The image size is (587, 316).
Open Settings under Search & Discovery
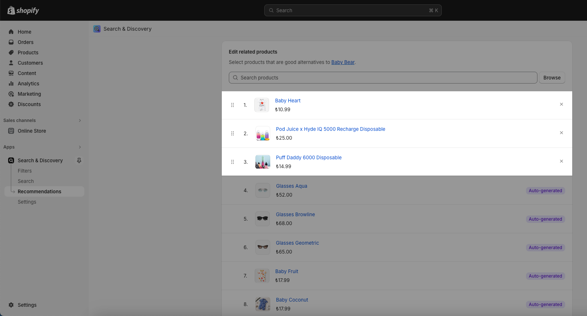(x=27, y=202)
